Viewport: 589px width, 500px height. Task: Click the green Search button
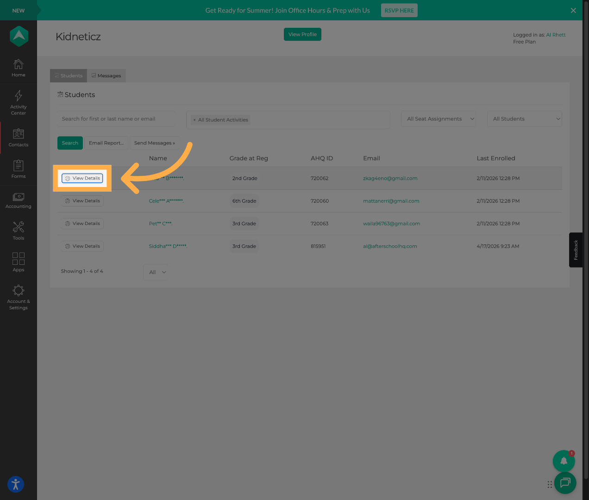coord(70,143)
